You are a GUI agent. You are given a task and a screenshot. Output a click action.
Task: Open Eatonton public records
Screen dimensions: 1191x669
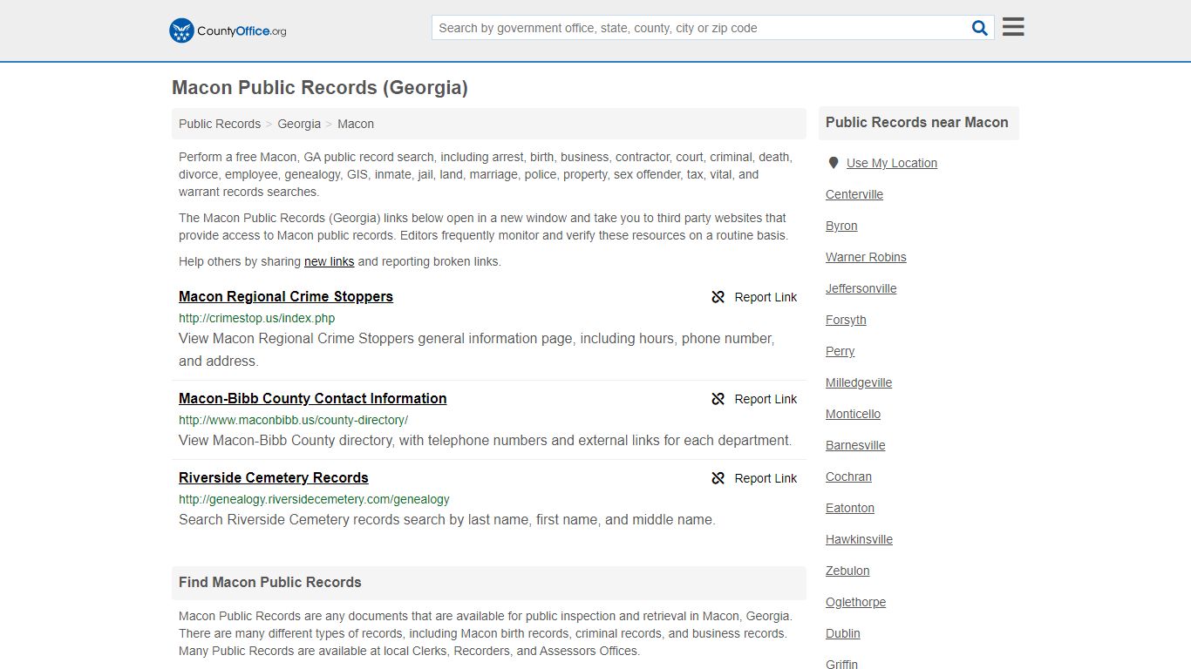tap(850, 508)
